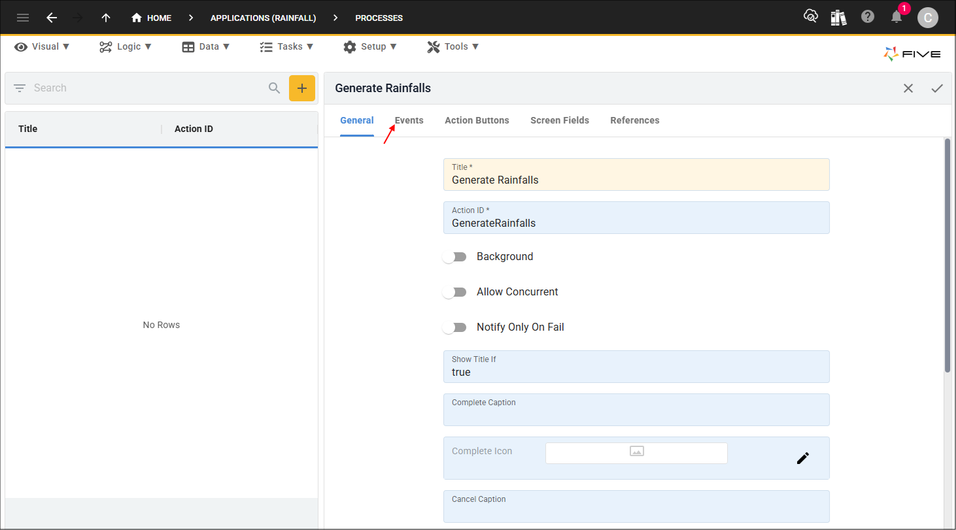Viewport: 956px width, 530px height.
Task: Turn on Notify Only On Fail
Action: click(x=454, y=327)
